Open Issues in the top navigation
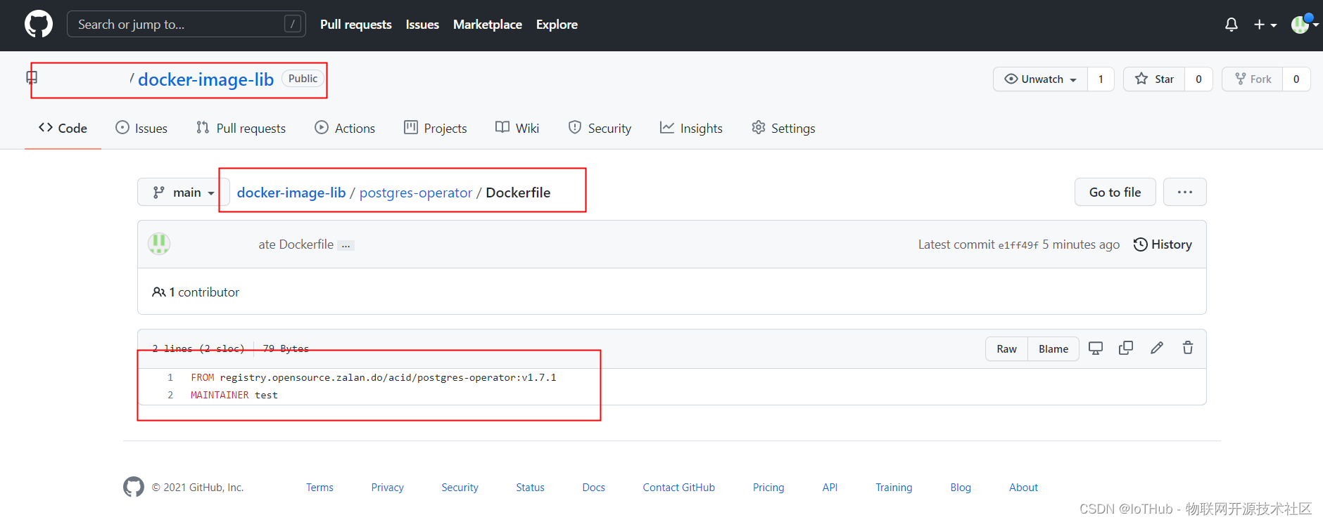The height and width of the screenshot is (522, 1323). pyautogui.click(x=422, y=24)
